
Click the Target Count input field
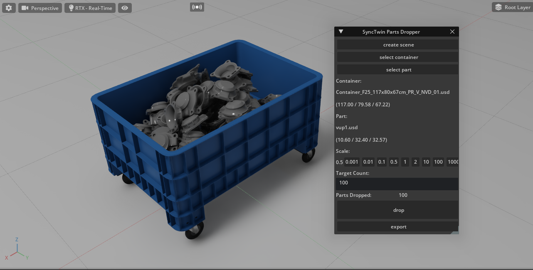[397, 183]
